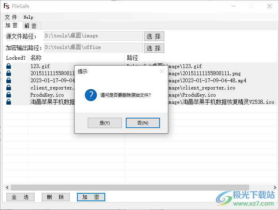Click 否(N) to keep the original files
The width and height of the screenshot is (279, 210).
tap(143, 123)
